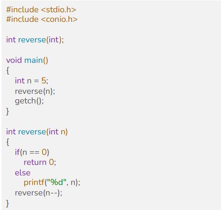The width and height of the screenshot is (221, 210).
Task: Click the int reverse(int n) definition header
Action: [x=37, y=132]
